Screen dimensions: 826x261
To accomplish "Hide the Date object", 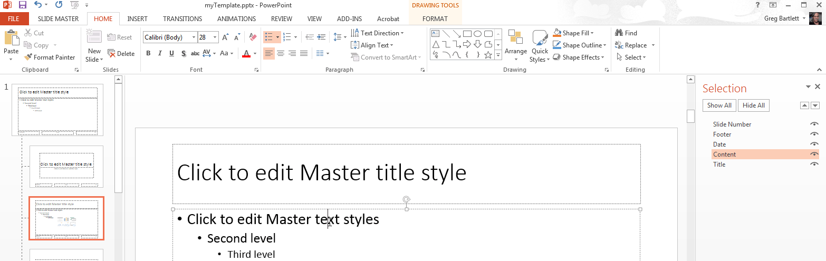I will point(814,144).
